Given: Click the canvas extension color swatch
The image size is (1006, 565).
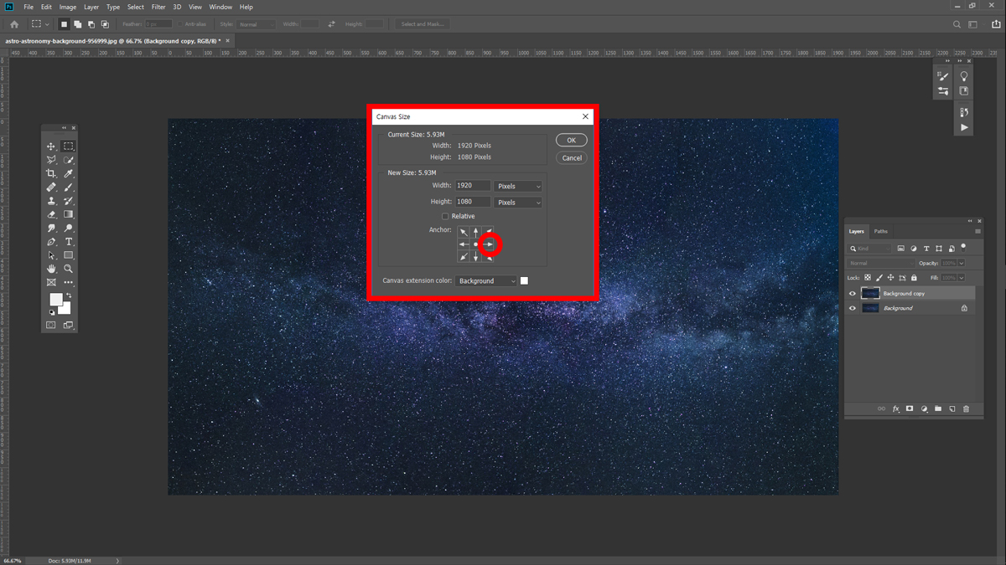Looking at the screenshot, I should coord(525,281).
